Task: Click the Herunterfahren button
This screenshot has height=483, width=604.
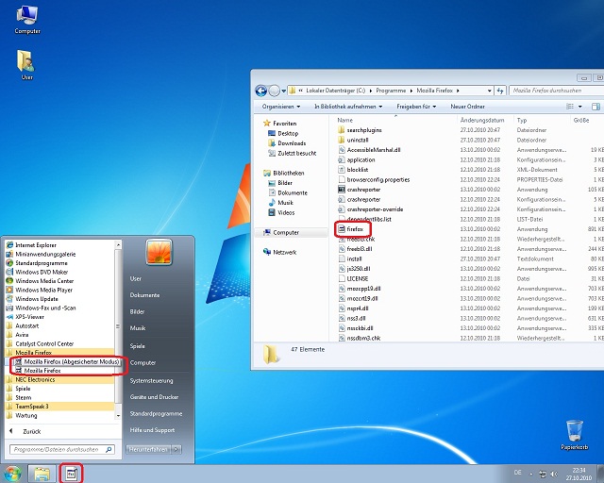Action: point(148,449)
